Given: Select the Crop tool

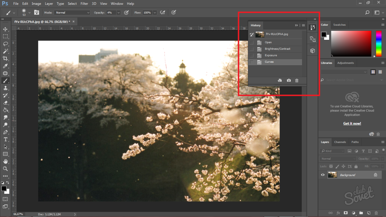Looking at the screenshot, I should pos(5,59).
